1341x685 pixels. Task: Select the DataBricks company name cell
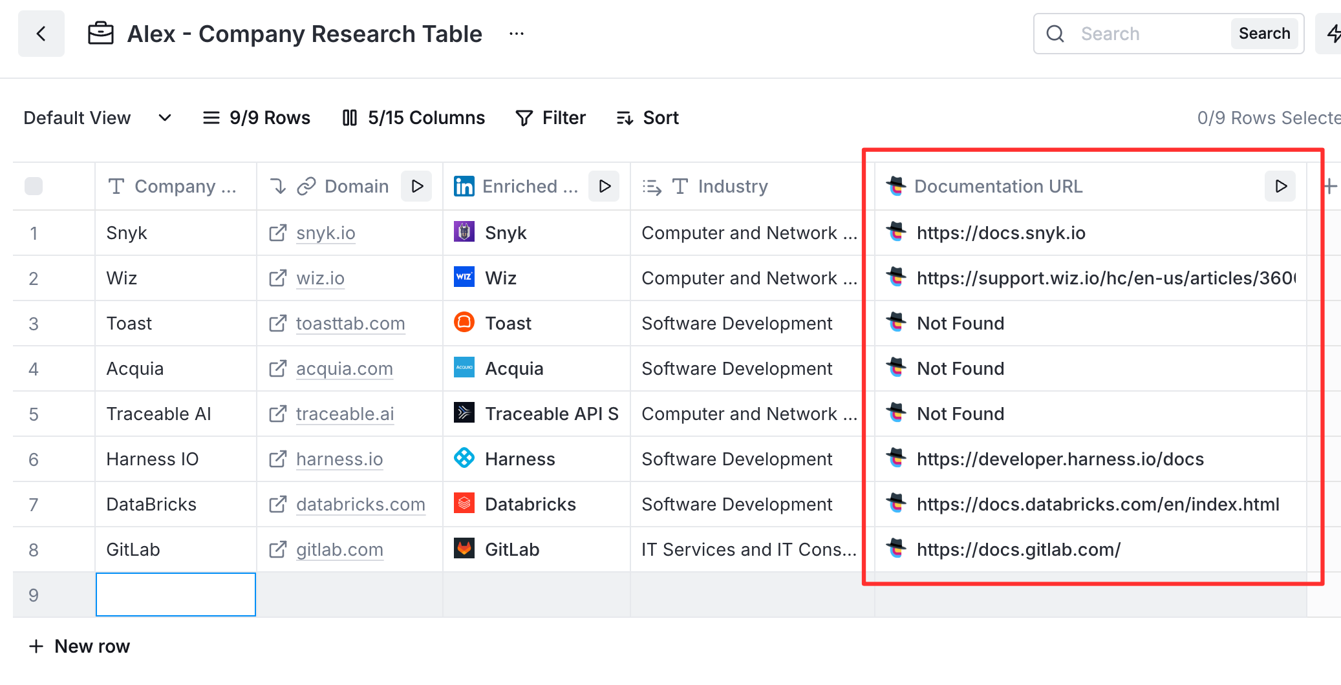[x=176, y=504]
